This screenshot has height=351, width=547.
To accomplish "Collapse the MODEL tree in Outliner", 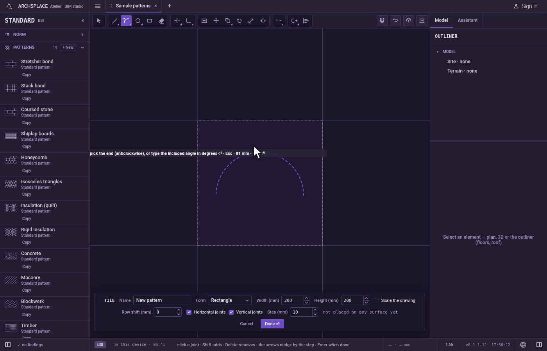I will tap(438, 52).
